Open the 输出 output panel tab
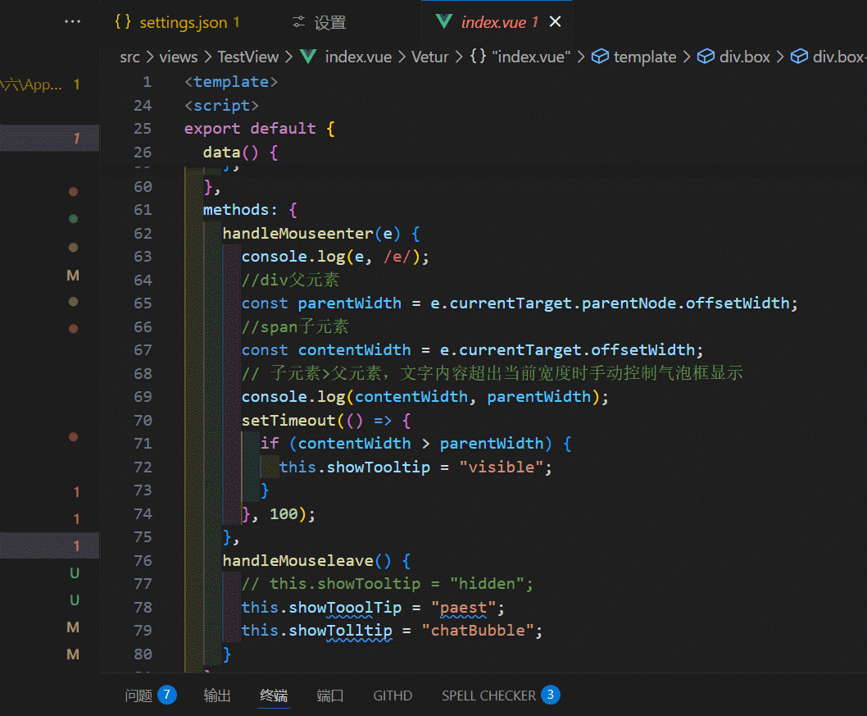Screen dimensions: 867x716 (216, 695)
